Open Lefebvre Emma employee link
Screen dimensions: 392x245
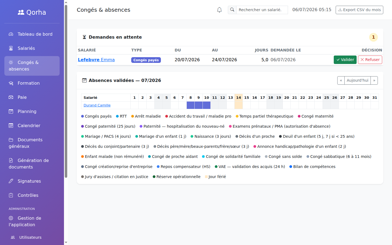tap(96, 60)
